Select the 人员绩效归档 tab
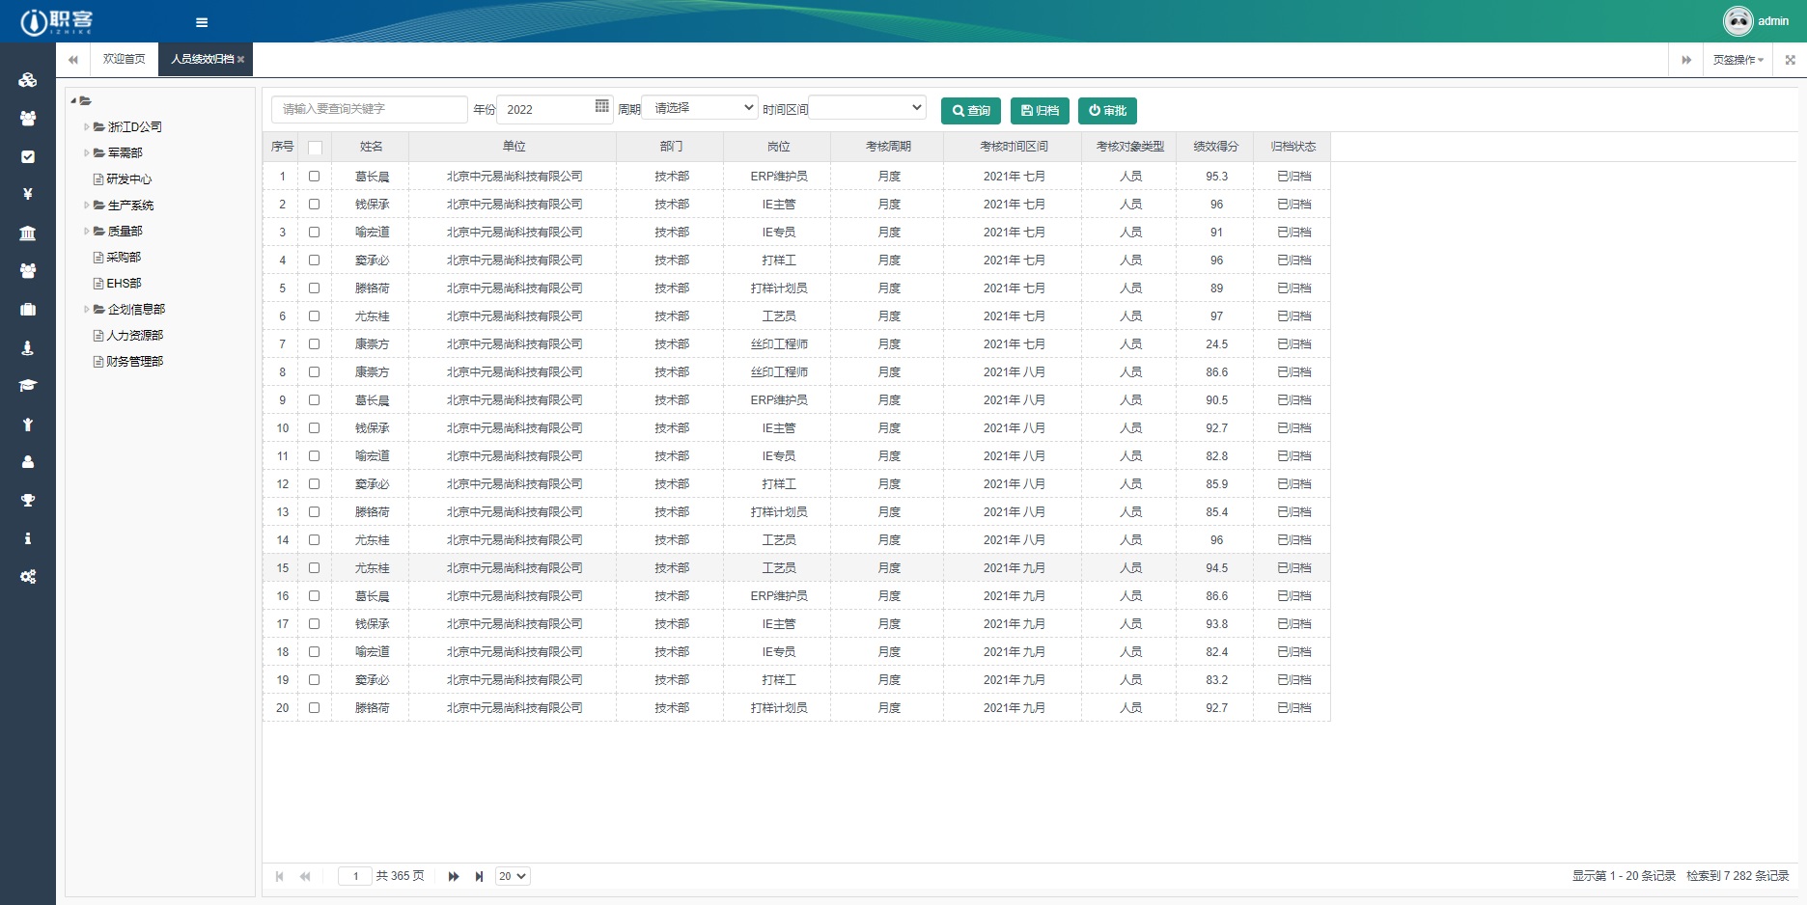 pos(202,60)
